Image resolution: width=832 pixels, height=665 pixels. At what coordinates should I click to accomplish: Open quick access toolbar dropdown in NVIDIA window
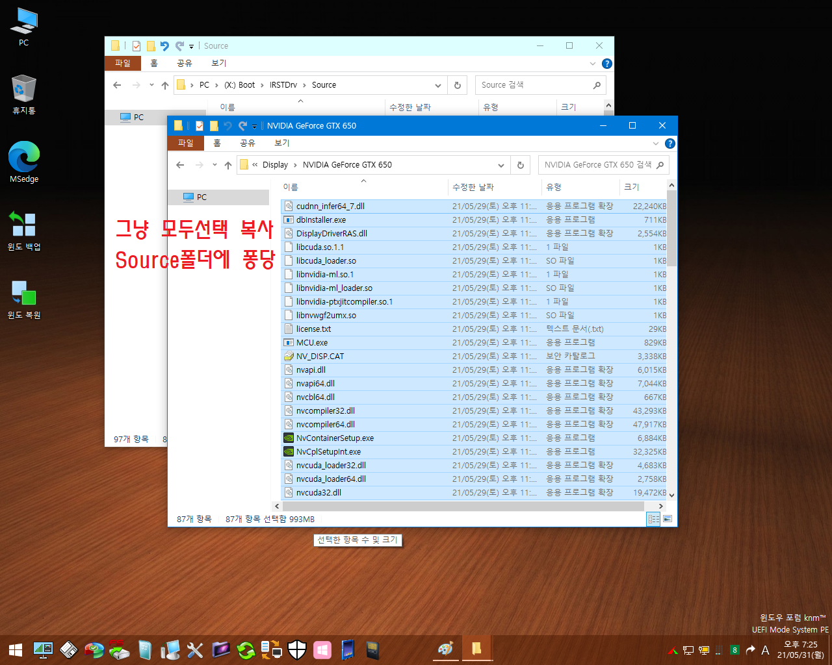click(x=255, y=126)
